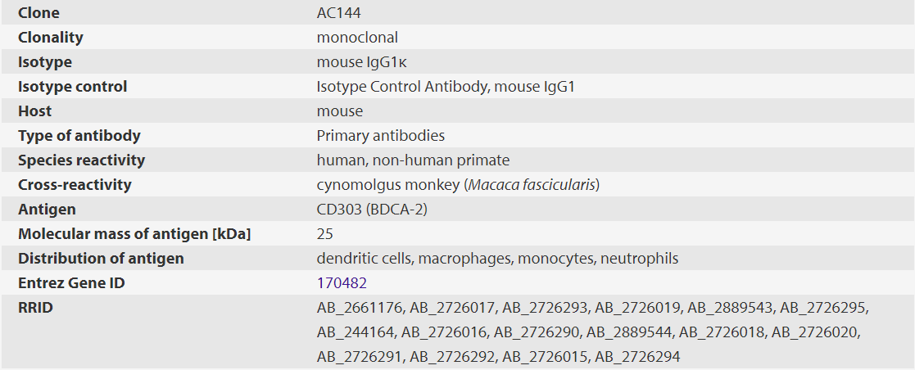The width and height of the screenshot is (915, 370).
Task: Click the Distribution of antigen label
Action: pyautogui.click(x=101, y=259)
